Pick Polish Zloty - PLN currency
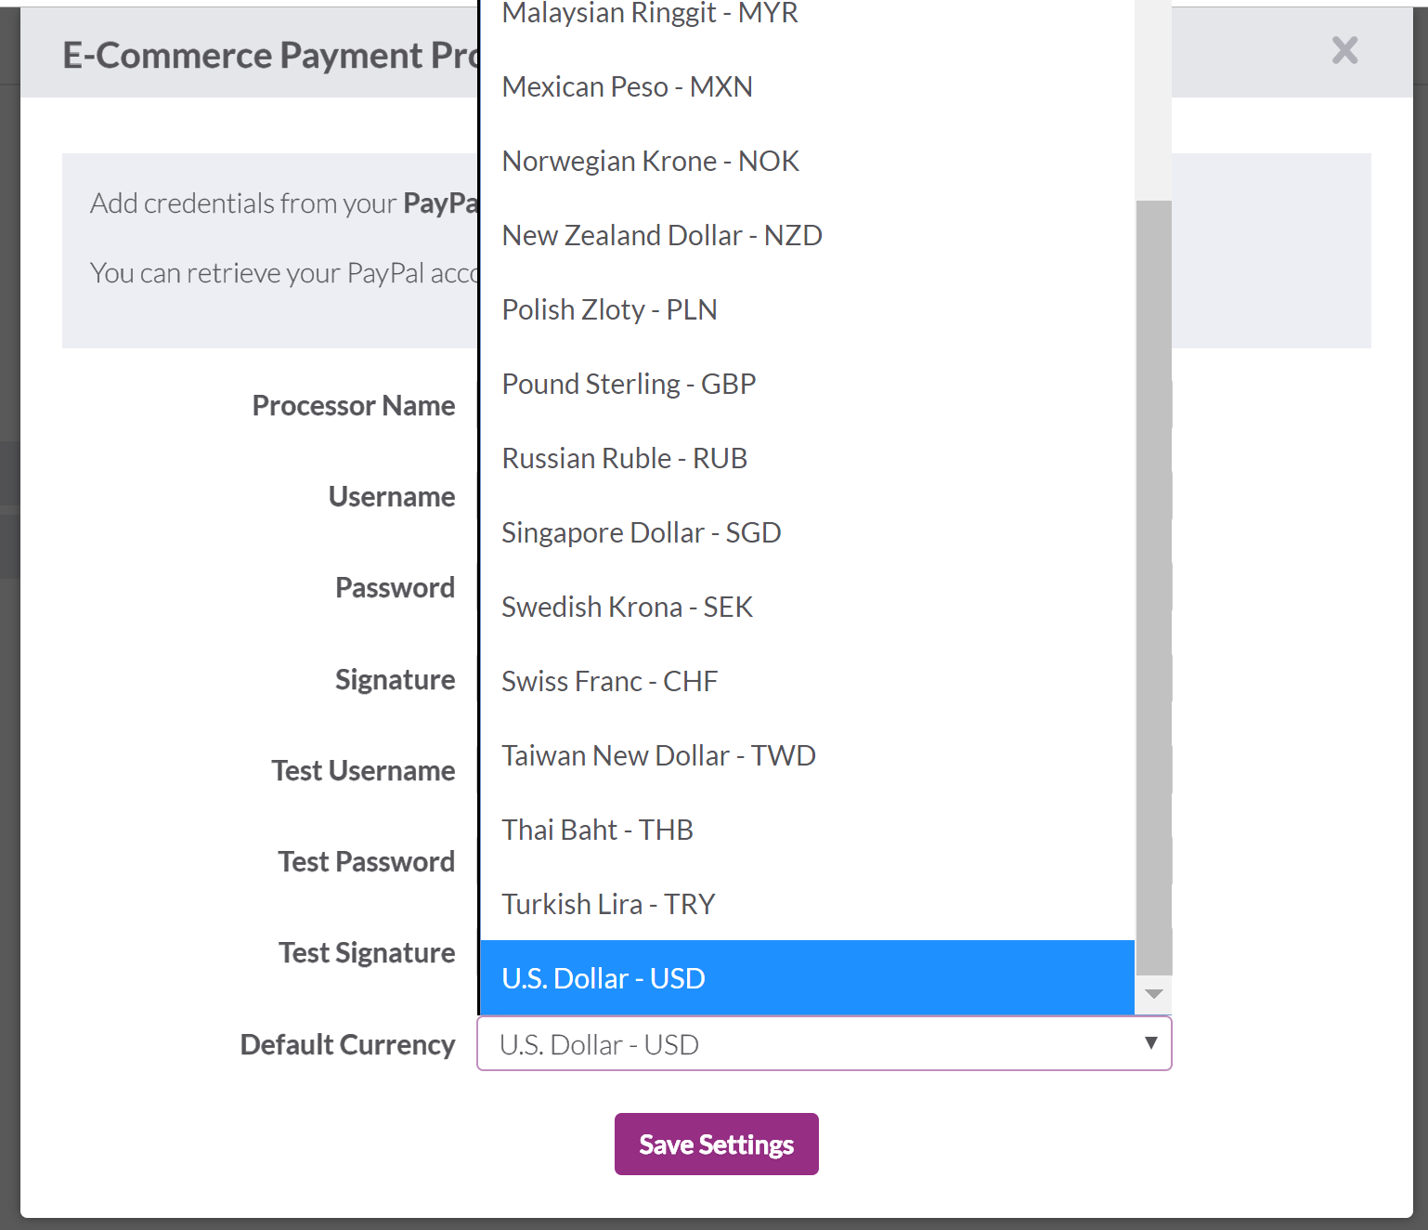Image resolution: width=1428 pixels, height=1230 pixels. (x=807, y=309)
